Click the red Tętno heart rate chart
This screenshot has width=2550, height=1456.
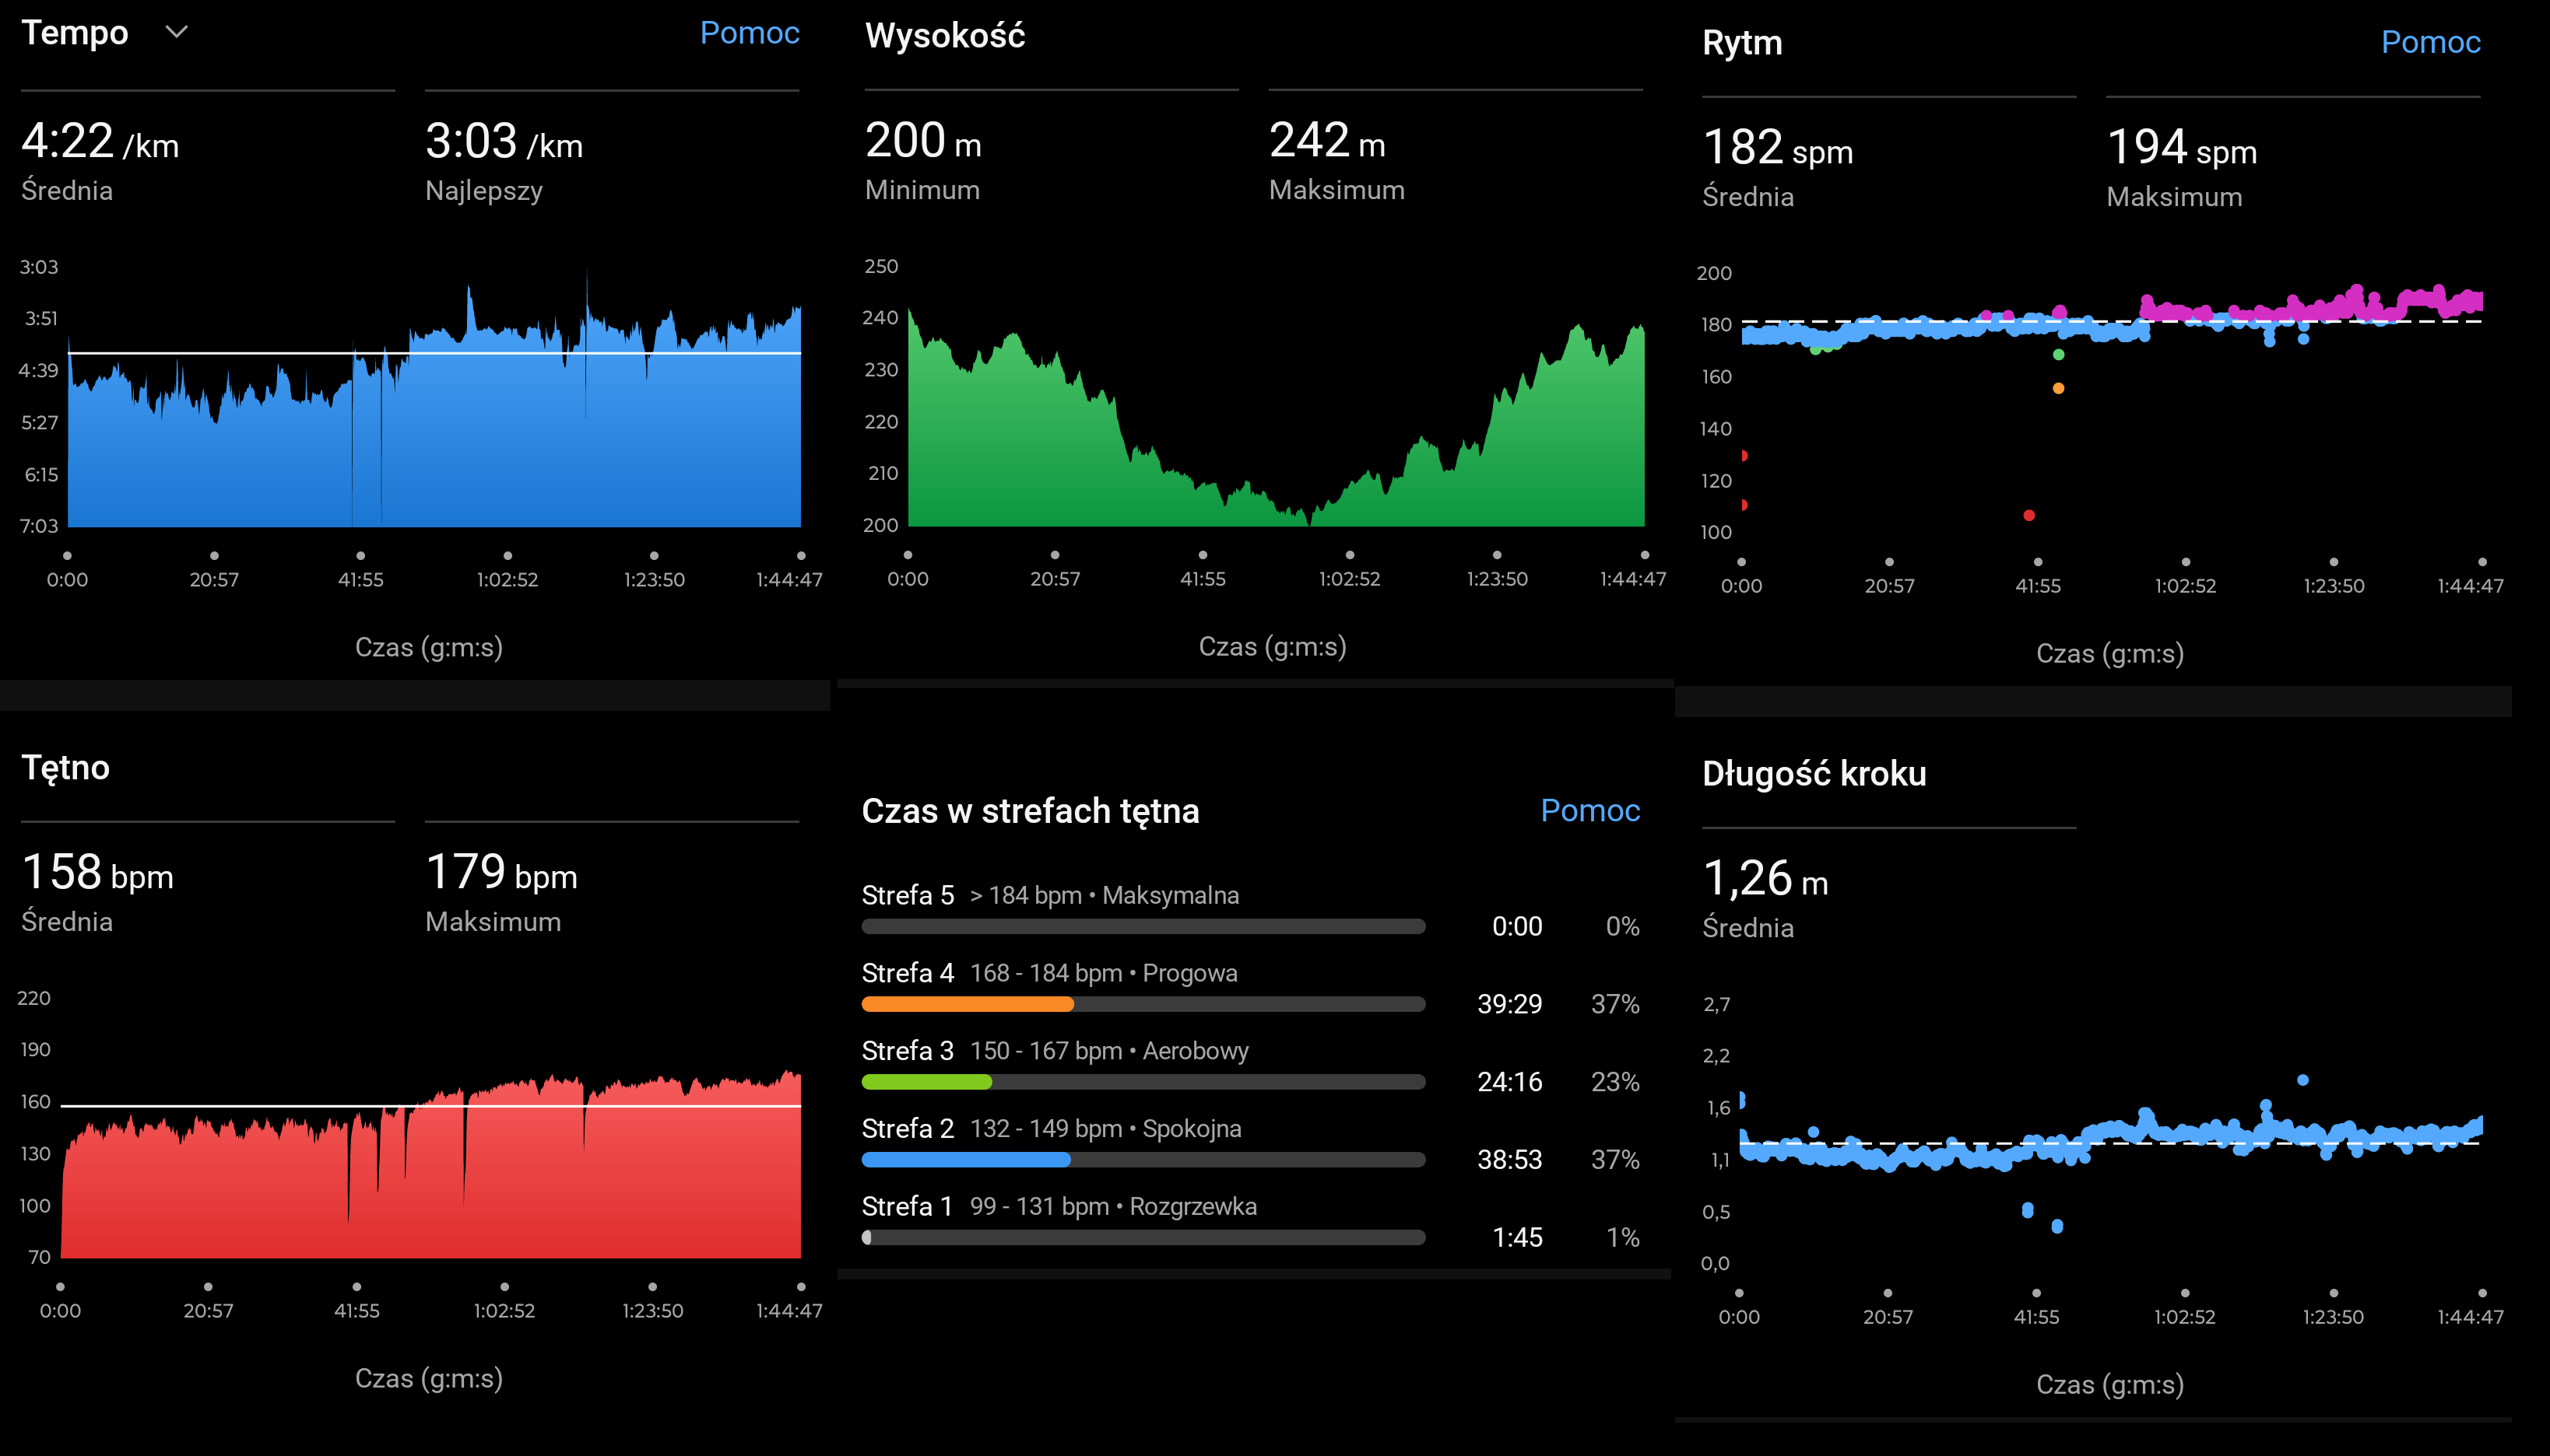click(430, 1180)
